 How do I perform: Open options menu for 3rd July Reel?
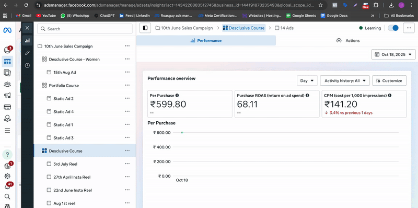tap(127, 164)
